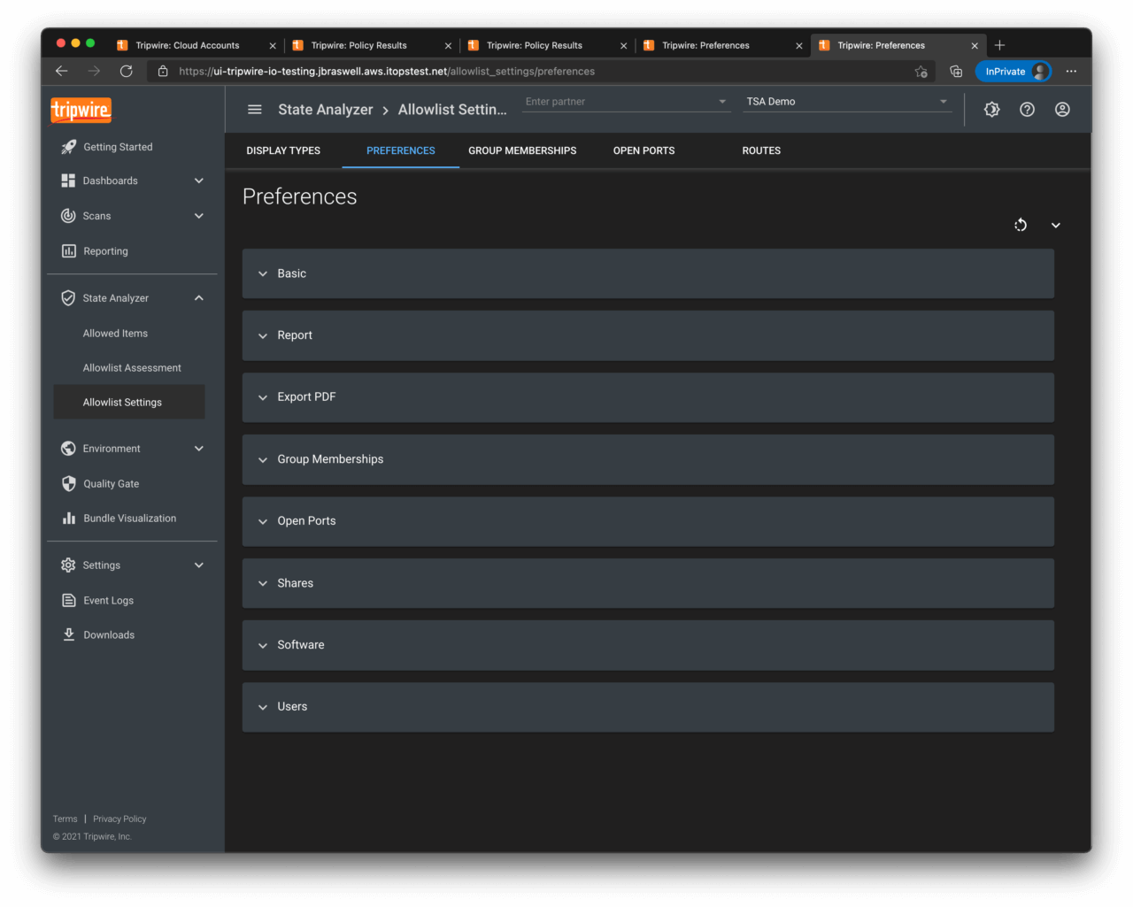Go to Downloads in sidebar

(109, 635)
